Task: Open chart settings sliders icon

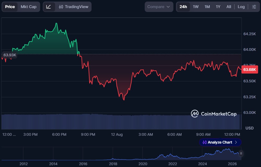Action: click(x=254, y=7)
